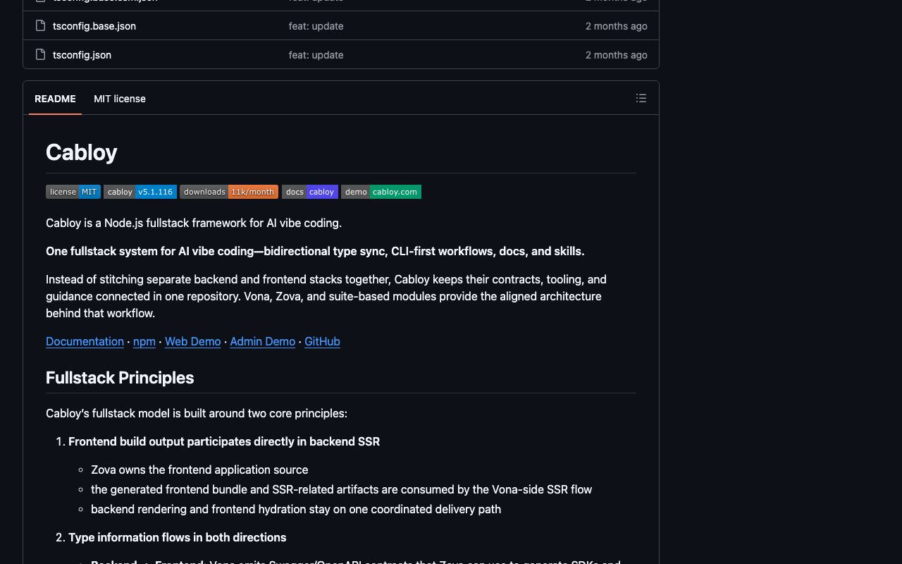Click the file icon beside tsconfig.json
The image size is (902, 564).
tap(41, 55)
